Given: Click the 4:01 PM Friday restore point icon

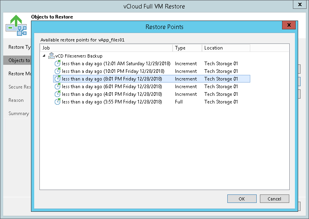Looking at the screenshot, I should [58, 94].
